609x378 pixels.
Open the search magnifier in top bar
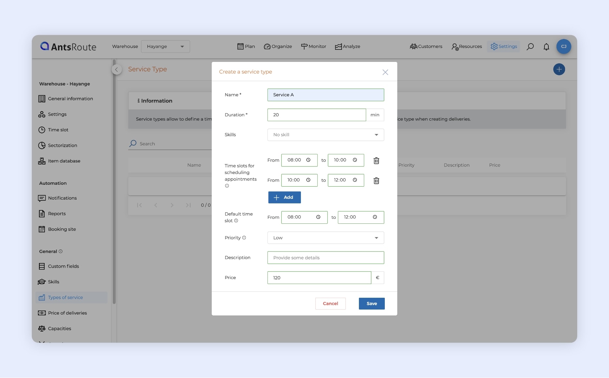click(x=530, y=47)
